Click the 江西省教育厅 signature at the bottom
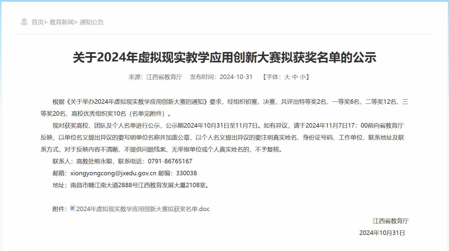The height and width of the screenshot is (251, 449). tap(391, 221)
